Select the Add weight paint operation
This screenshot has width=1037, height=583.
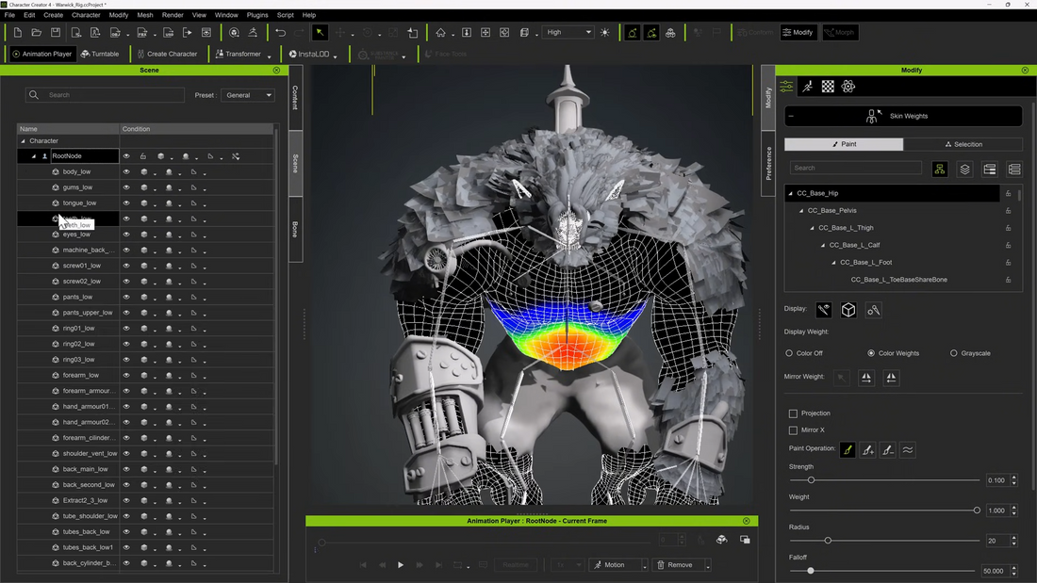(867, 450)
